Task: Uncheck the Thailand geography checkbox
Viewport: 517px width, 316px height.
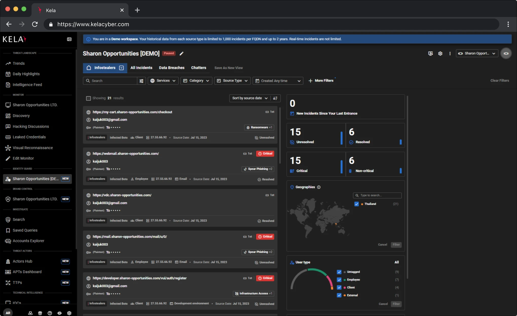Action: point(357,204)
